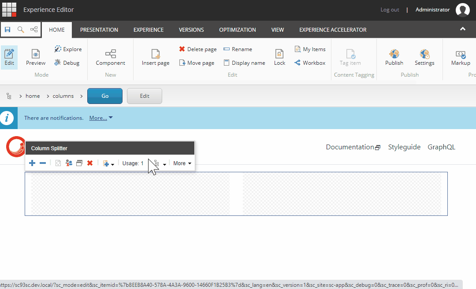Click the greyed move component icon
Viewport: 476px width, 289px height.
pos(58,163)
